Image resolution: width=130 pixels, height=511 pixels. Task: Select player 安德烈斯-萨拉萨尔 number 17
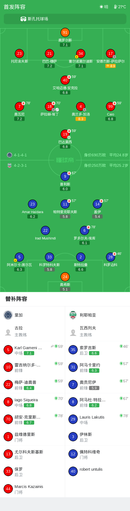pos(111,53)
